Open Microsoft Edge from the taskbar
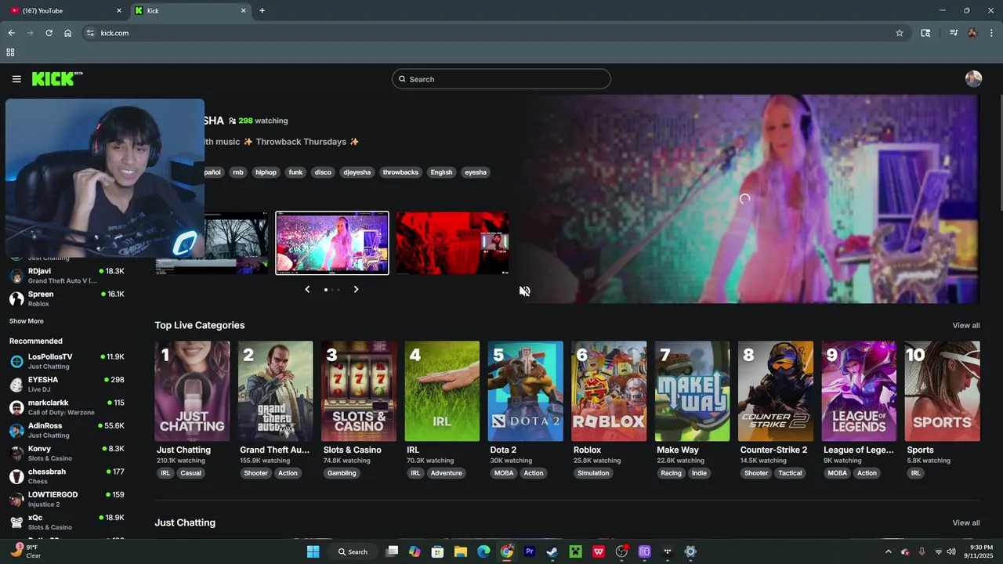This screenshot has width=1003, height=564. (483, 551)
